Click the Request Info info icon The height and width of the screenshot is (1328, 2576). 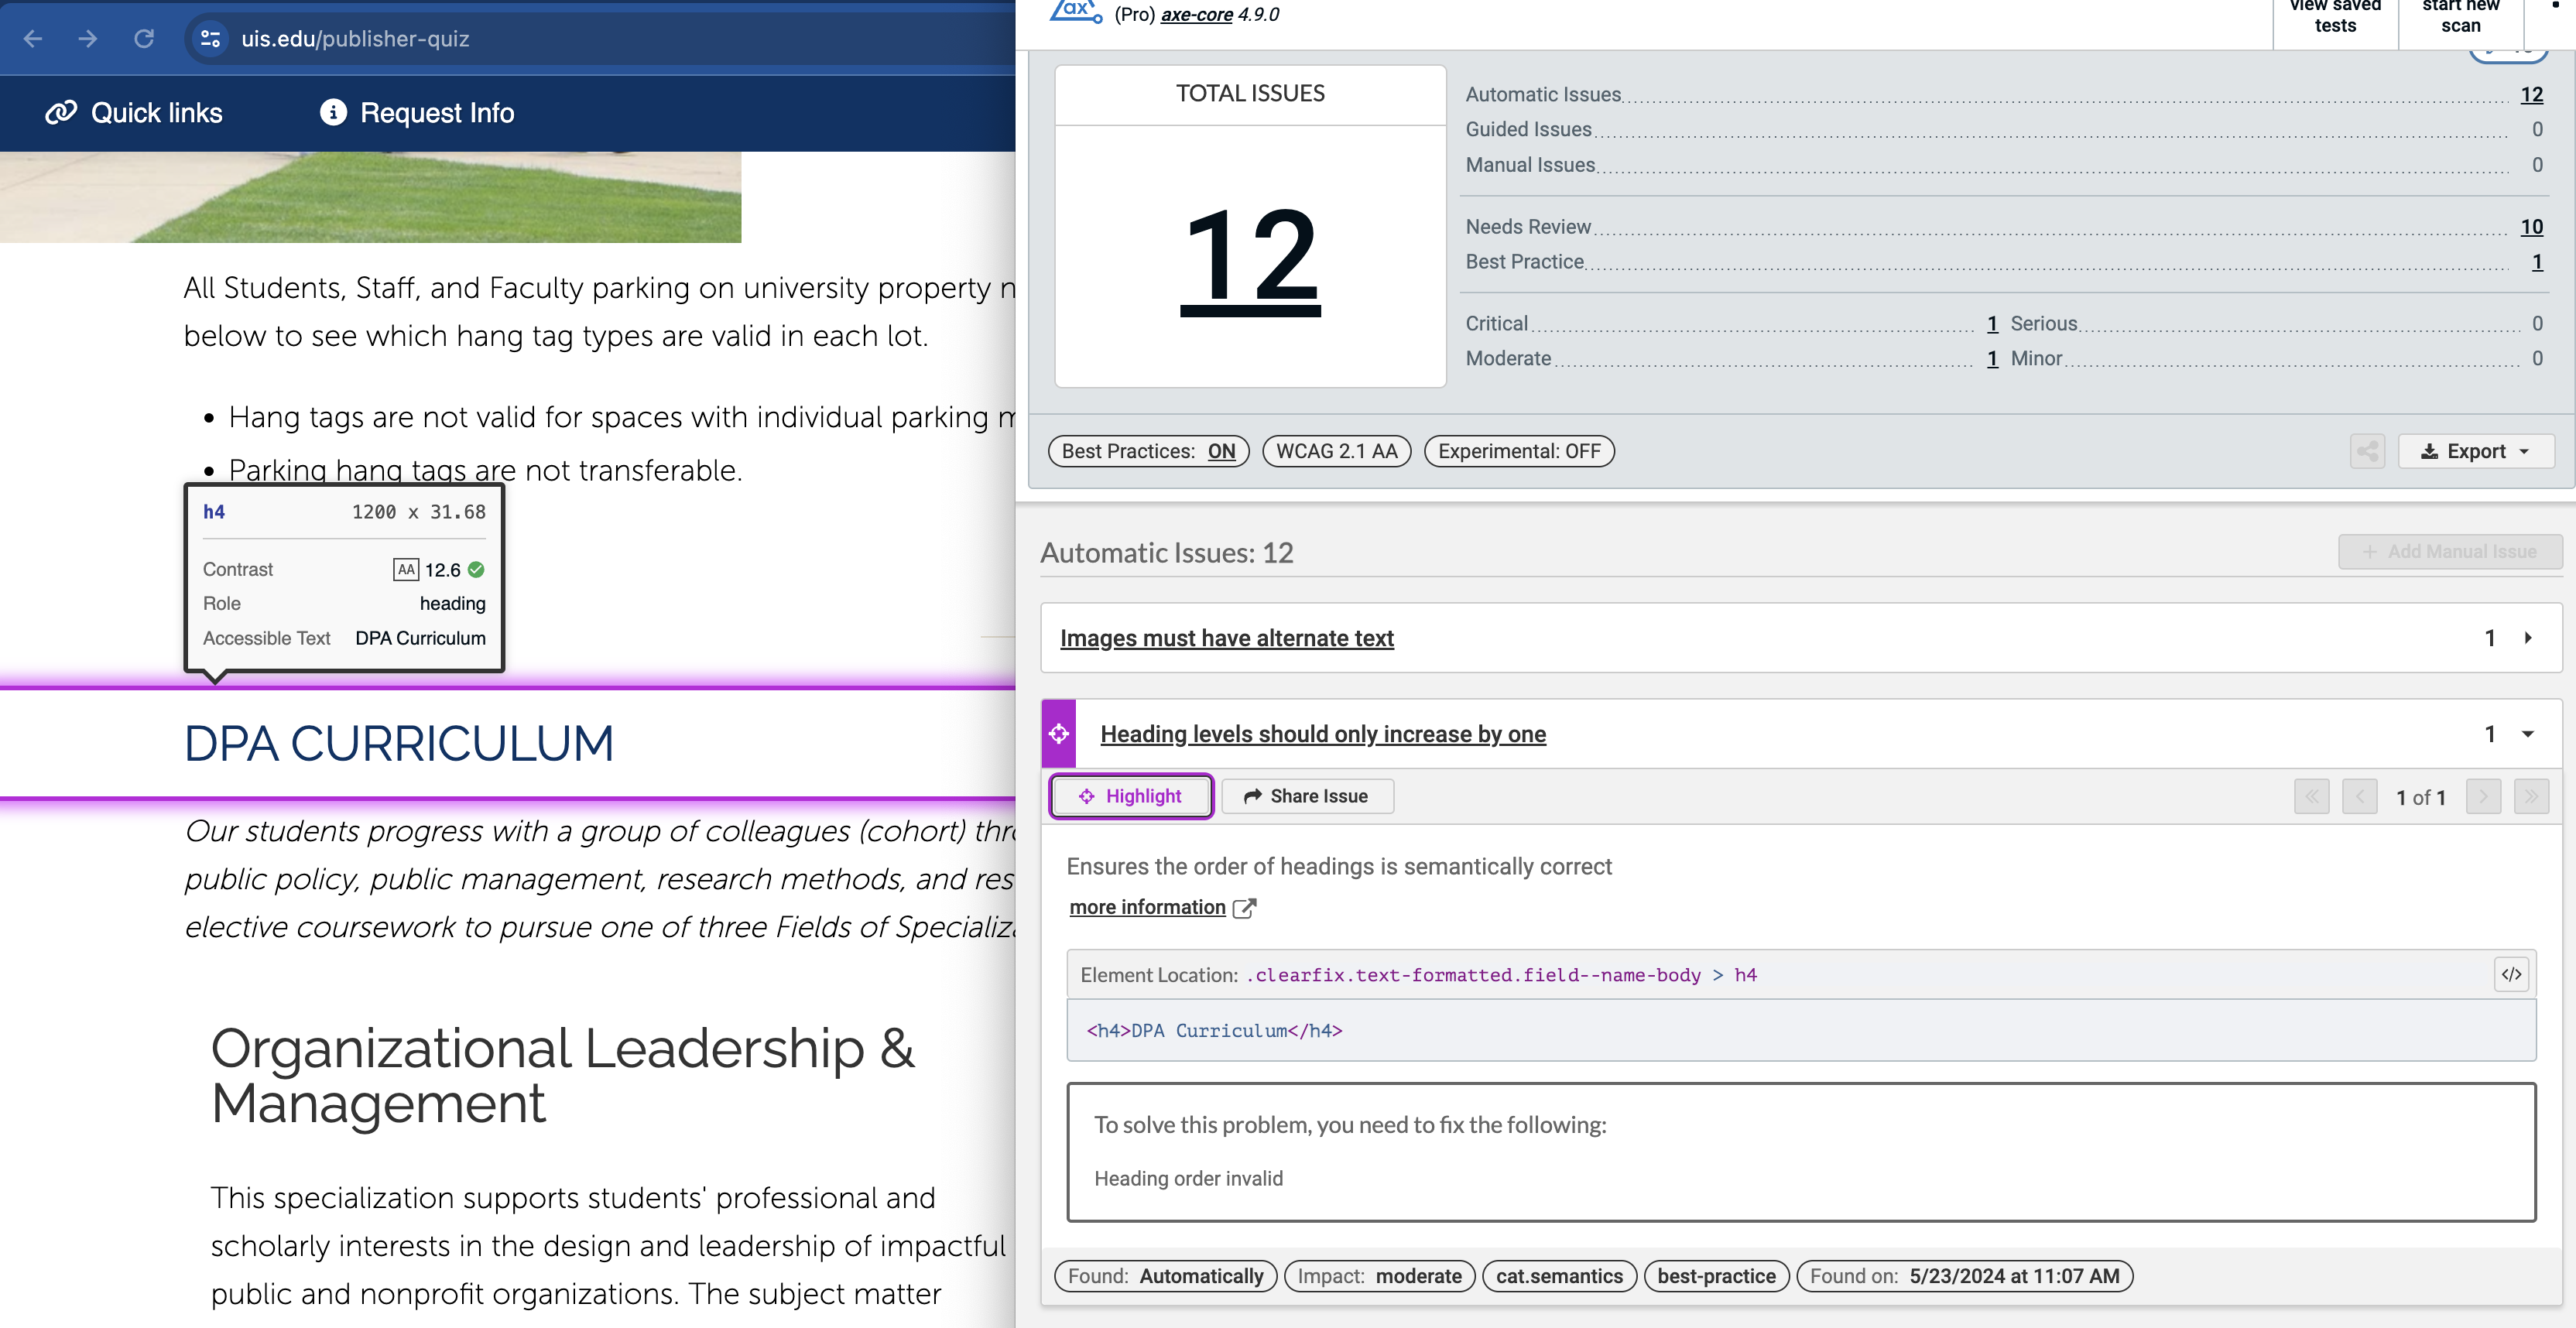pyautogui.click(x=333, y=112)
